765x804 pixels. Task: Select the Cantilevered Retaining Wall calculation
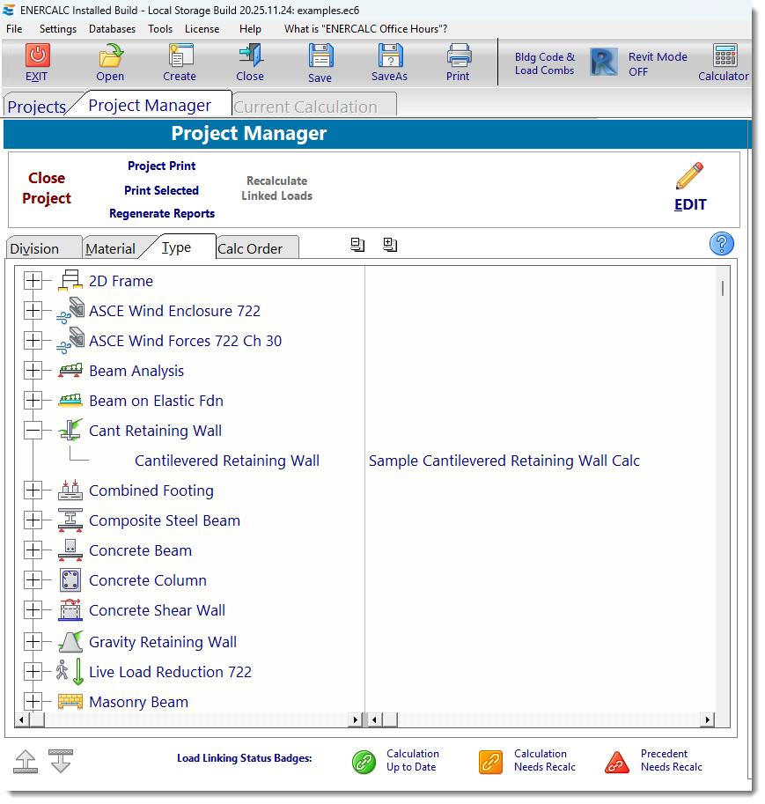tap(227, 461)
